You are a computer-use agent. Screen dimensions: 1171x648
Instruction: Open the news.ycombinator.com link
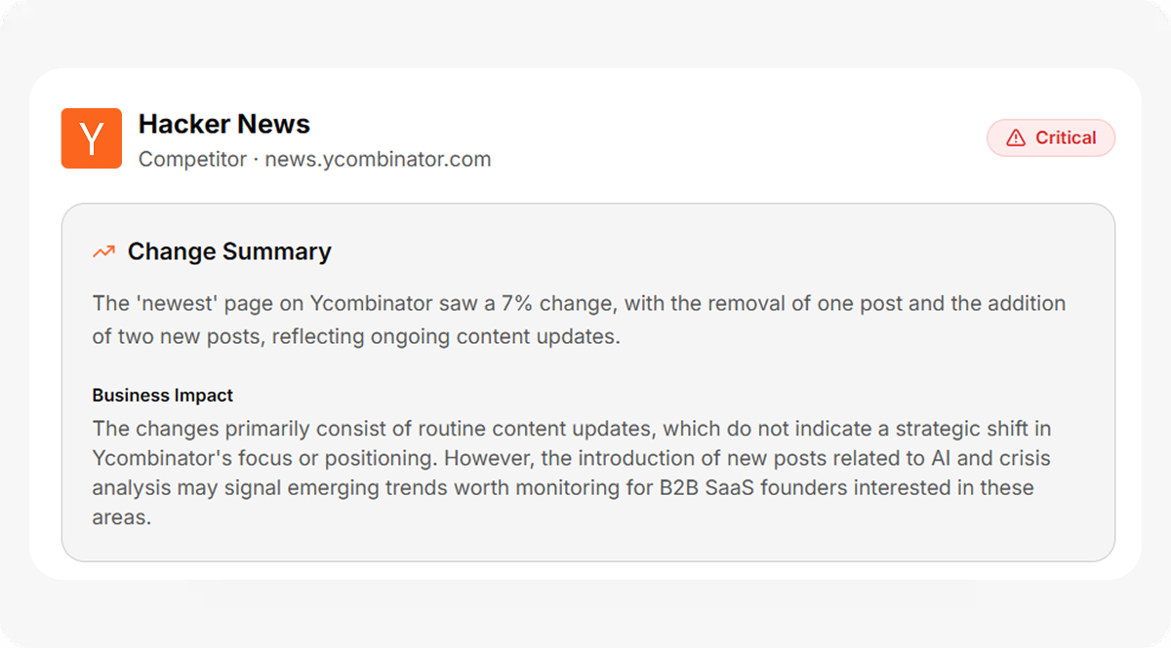coord(378,159)
